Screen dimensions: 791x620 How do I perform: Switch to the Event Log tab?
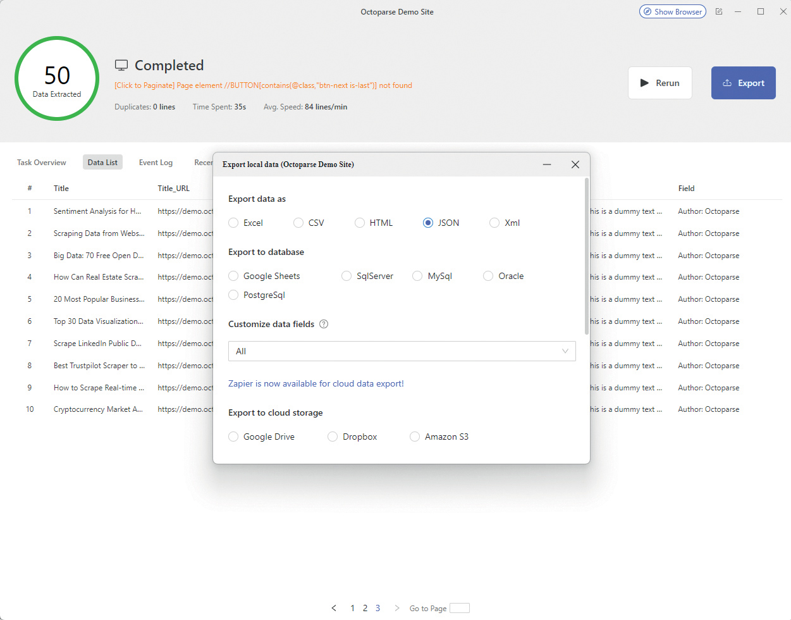click(156, 163)
